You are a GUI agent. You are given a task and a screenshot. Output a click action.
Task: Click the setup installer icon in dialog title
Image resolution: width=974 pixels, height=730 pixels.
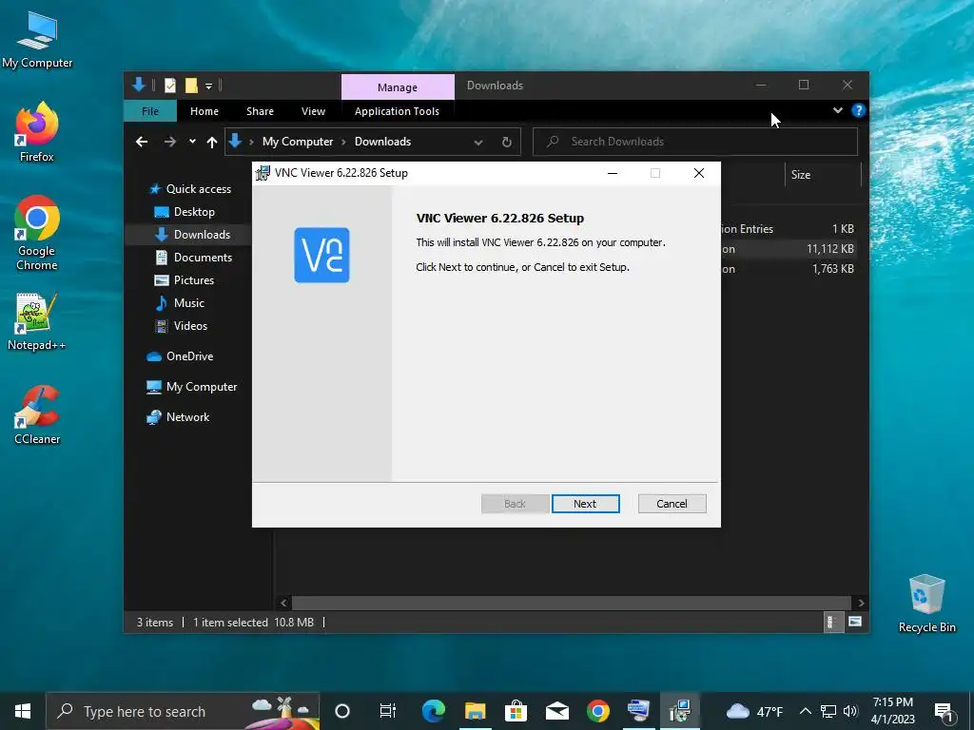pos(263,173)
